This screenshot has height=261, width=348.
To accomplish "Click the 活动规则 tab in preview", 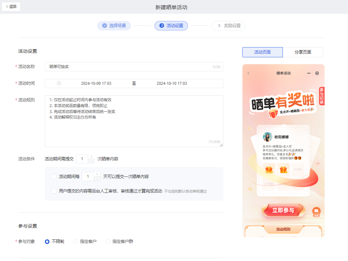I will pos(283,229).
